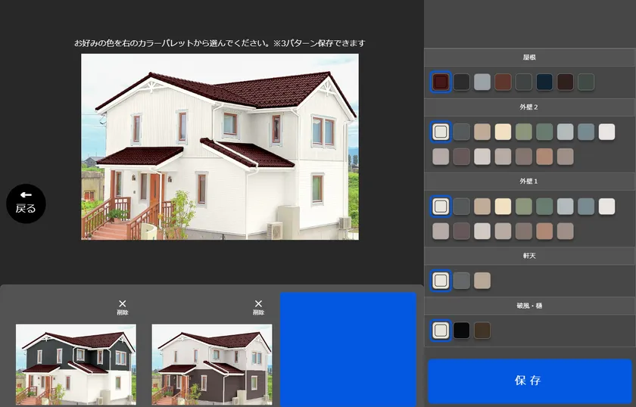The height and width of the screenshot is (407, 636).
Task: Set 外壁1 to the dark gray swatch
Action: (462, 207)
